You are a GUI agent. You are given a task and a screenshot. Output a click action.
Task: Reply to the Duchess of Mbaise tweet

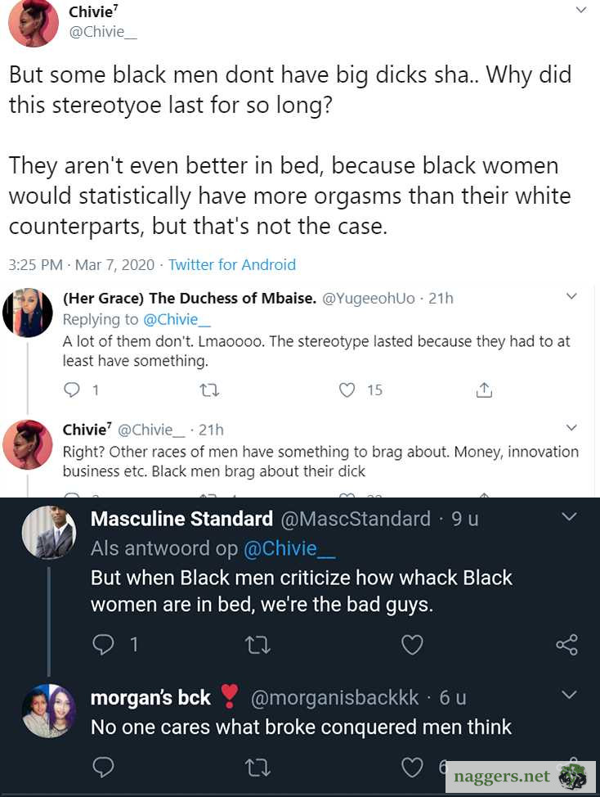(72, 390)
